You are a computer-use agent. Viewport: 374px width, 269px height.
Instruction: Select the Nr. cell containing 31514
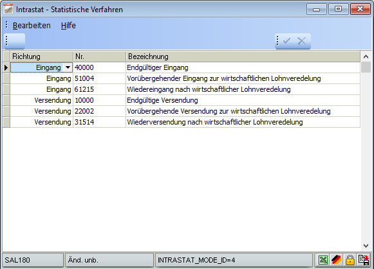99,122
